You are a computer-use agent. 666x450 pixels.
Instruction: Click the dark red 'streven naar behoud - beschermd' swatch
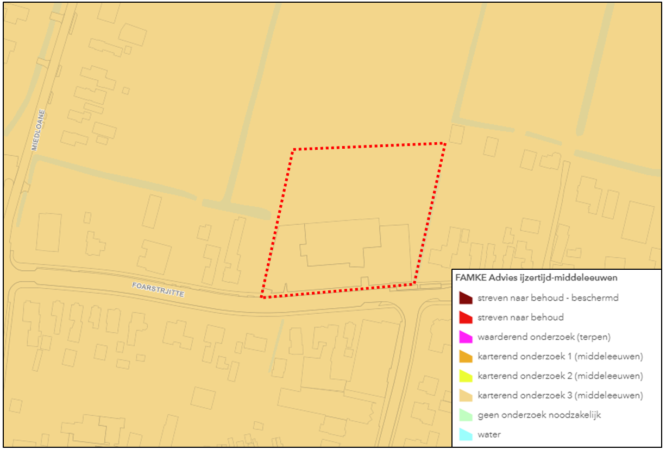(466, 298)
